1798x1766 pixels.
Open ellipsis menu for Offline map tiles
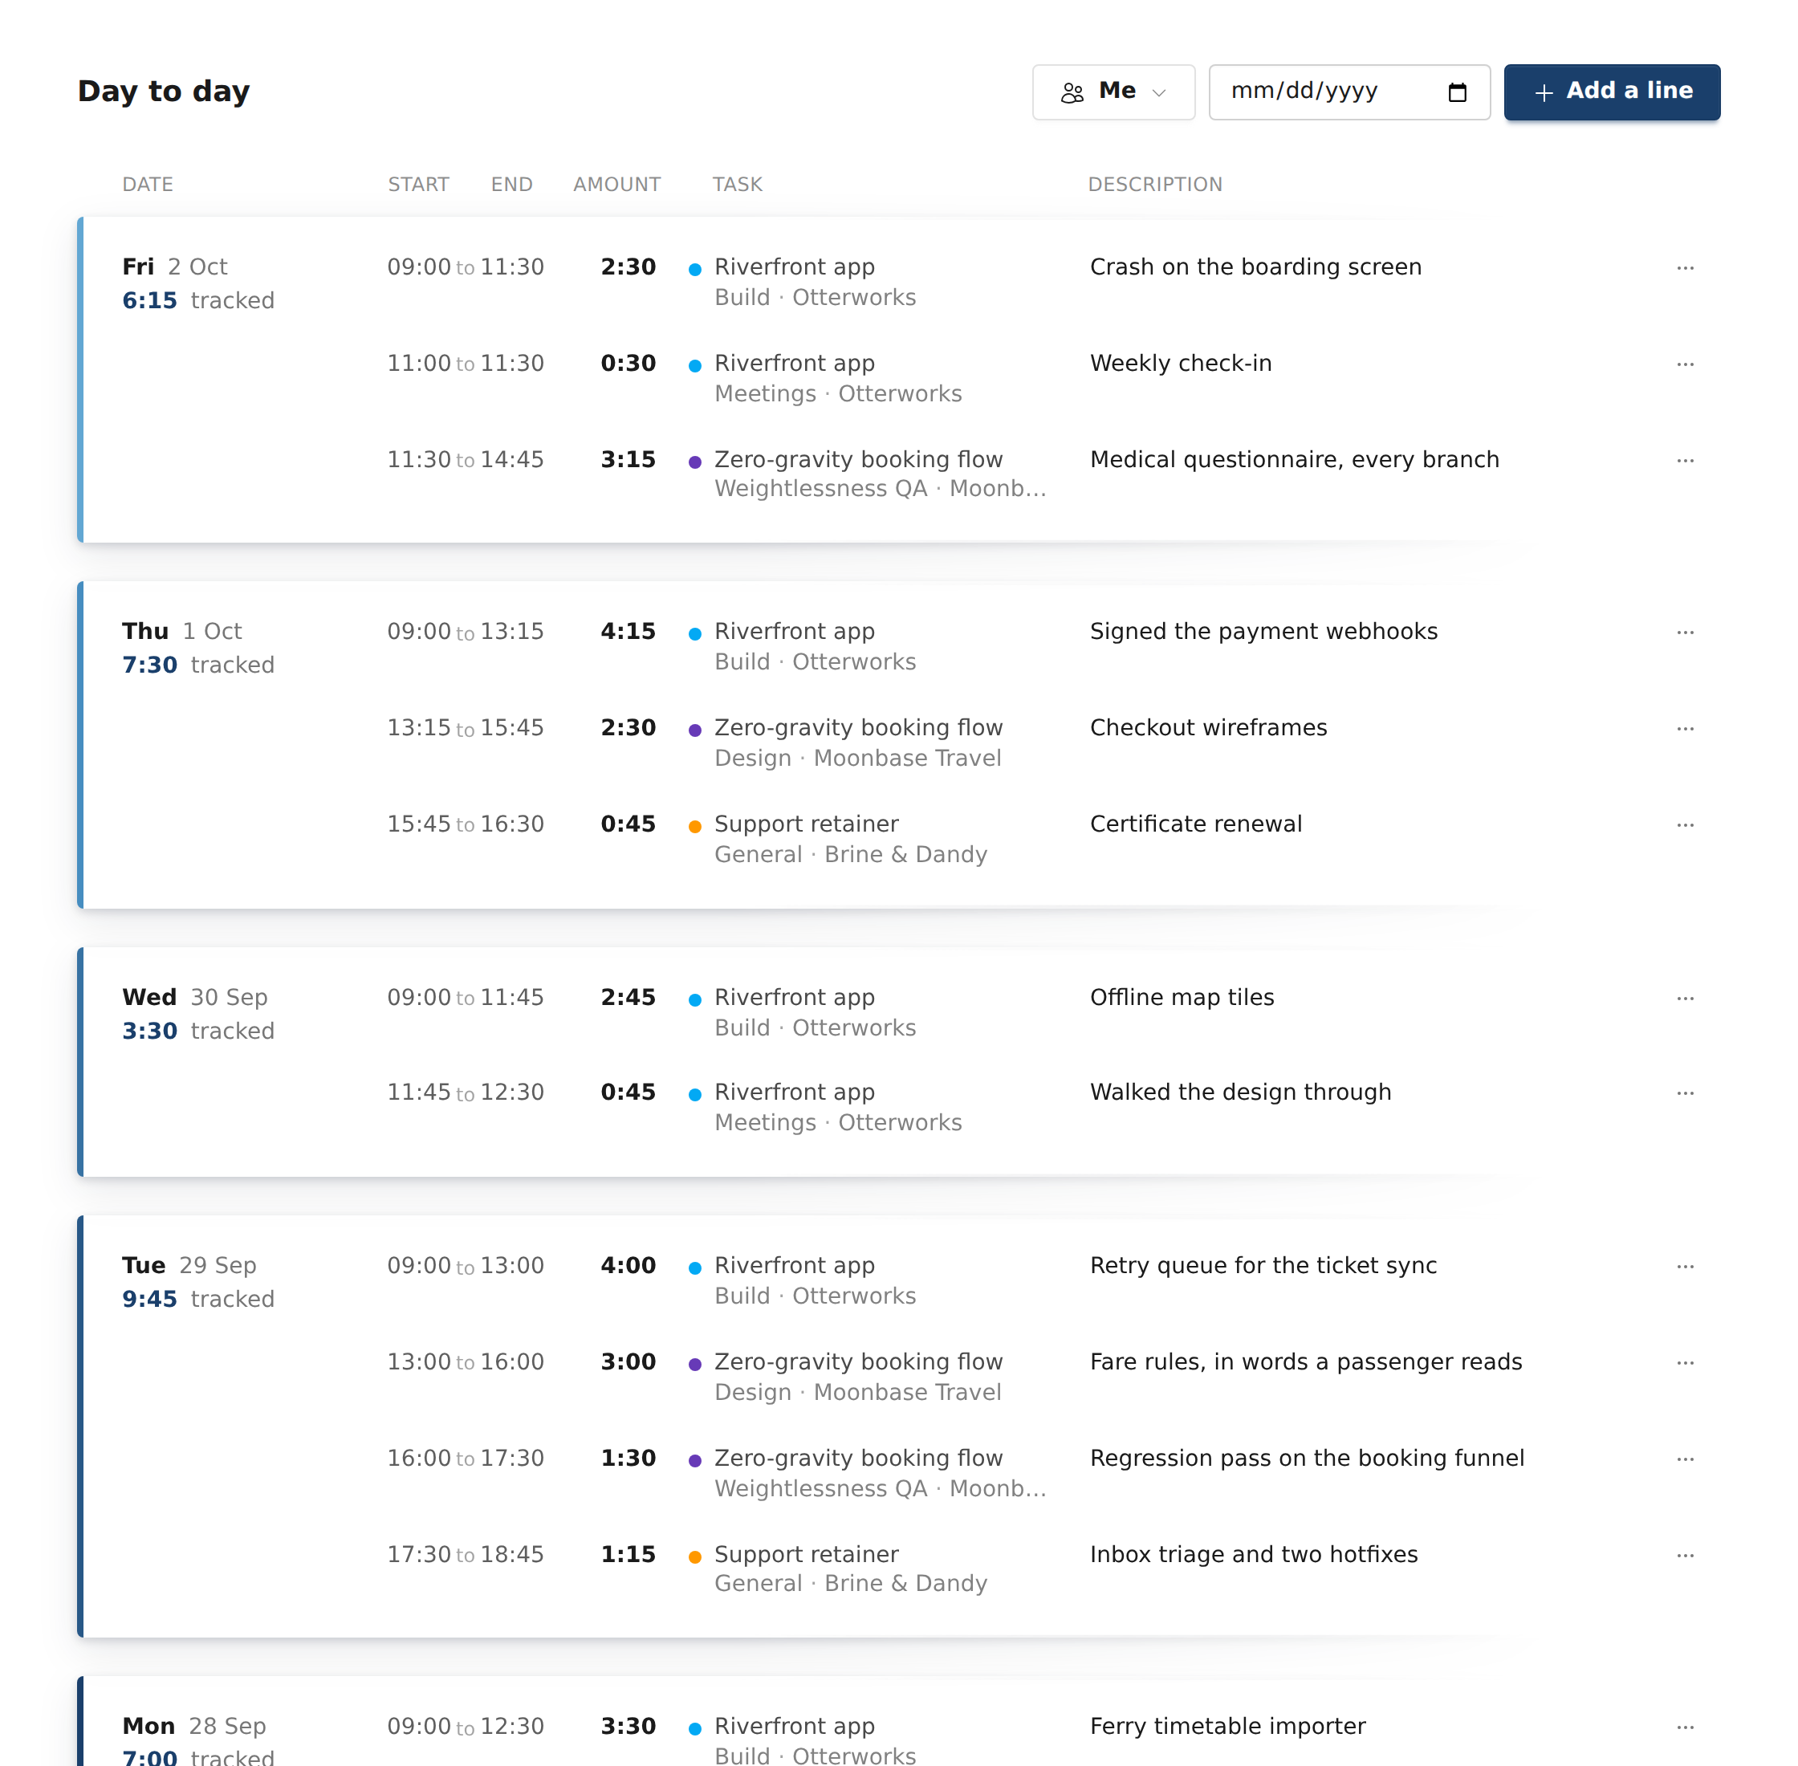click(1685, 999)
